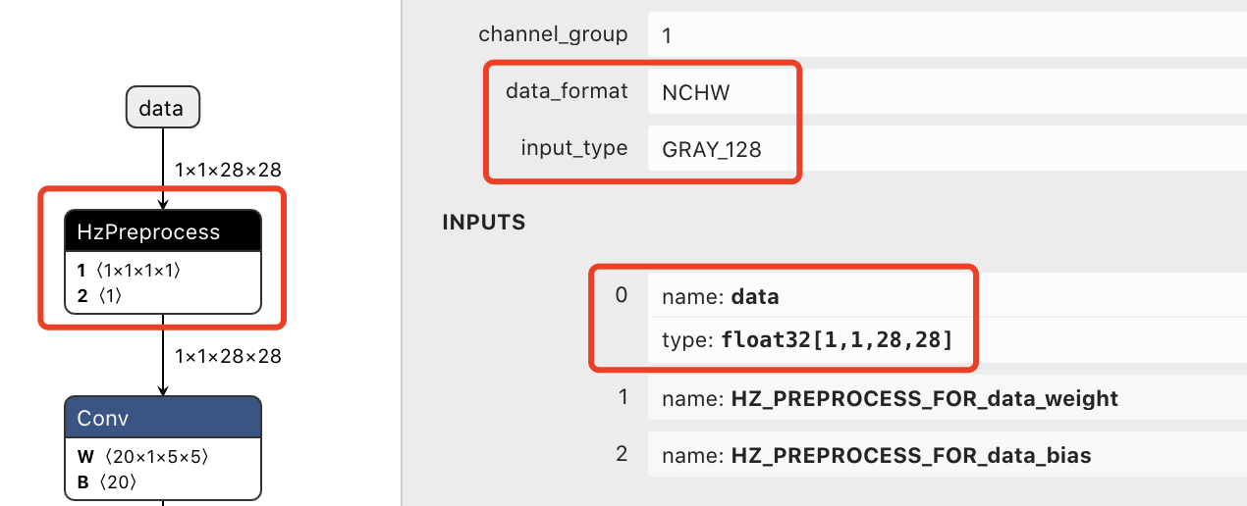
Task: Click the input_type attribute label
Action: (x=574, y=149)
